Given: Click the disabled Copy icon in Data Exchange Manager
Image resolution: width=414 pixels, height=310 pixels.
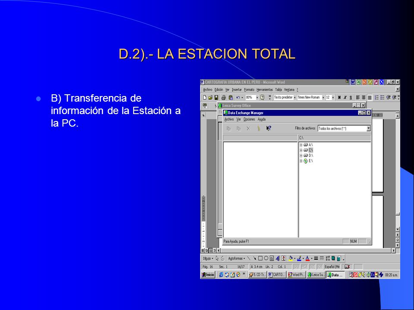Looking at the screenshot, I should [229, 128].
